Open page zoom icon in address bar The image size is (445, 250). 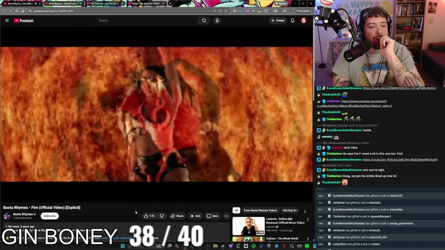tap(215, 11)
